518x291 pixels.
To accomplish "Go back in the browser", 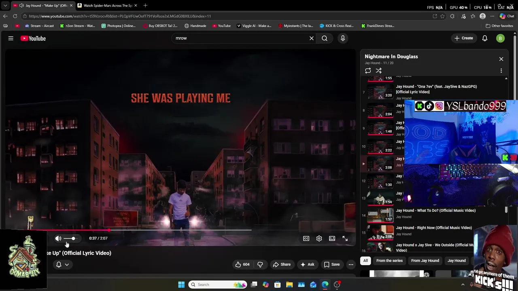I will click(5, 16).
